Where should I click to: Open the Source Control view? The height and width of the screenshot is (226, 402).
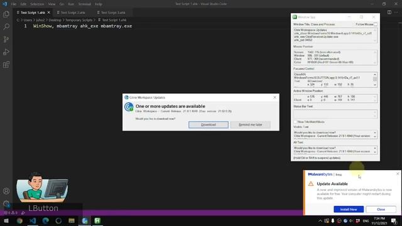click(x=6, y=39)
